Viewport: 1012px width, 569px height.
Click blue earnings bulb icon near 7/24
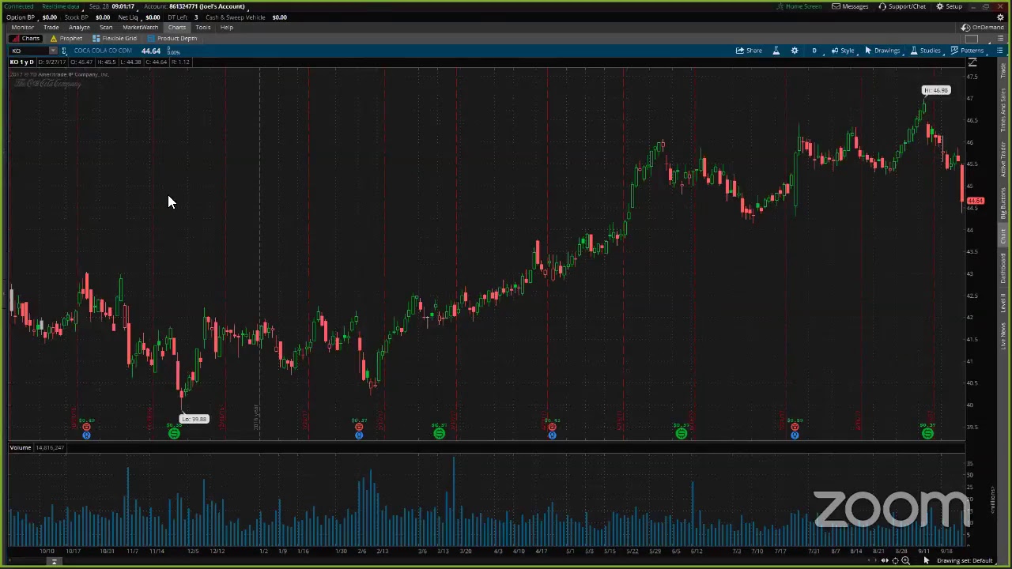click(x=795, y=435)
